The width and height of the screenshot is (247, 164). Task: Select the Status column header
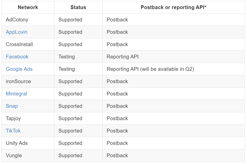point(78,7)
